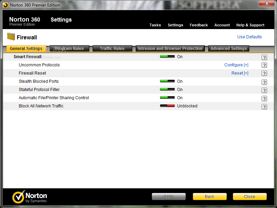Click the Firewall brick wall icon

[x=11, y=36]
